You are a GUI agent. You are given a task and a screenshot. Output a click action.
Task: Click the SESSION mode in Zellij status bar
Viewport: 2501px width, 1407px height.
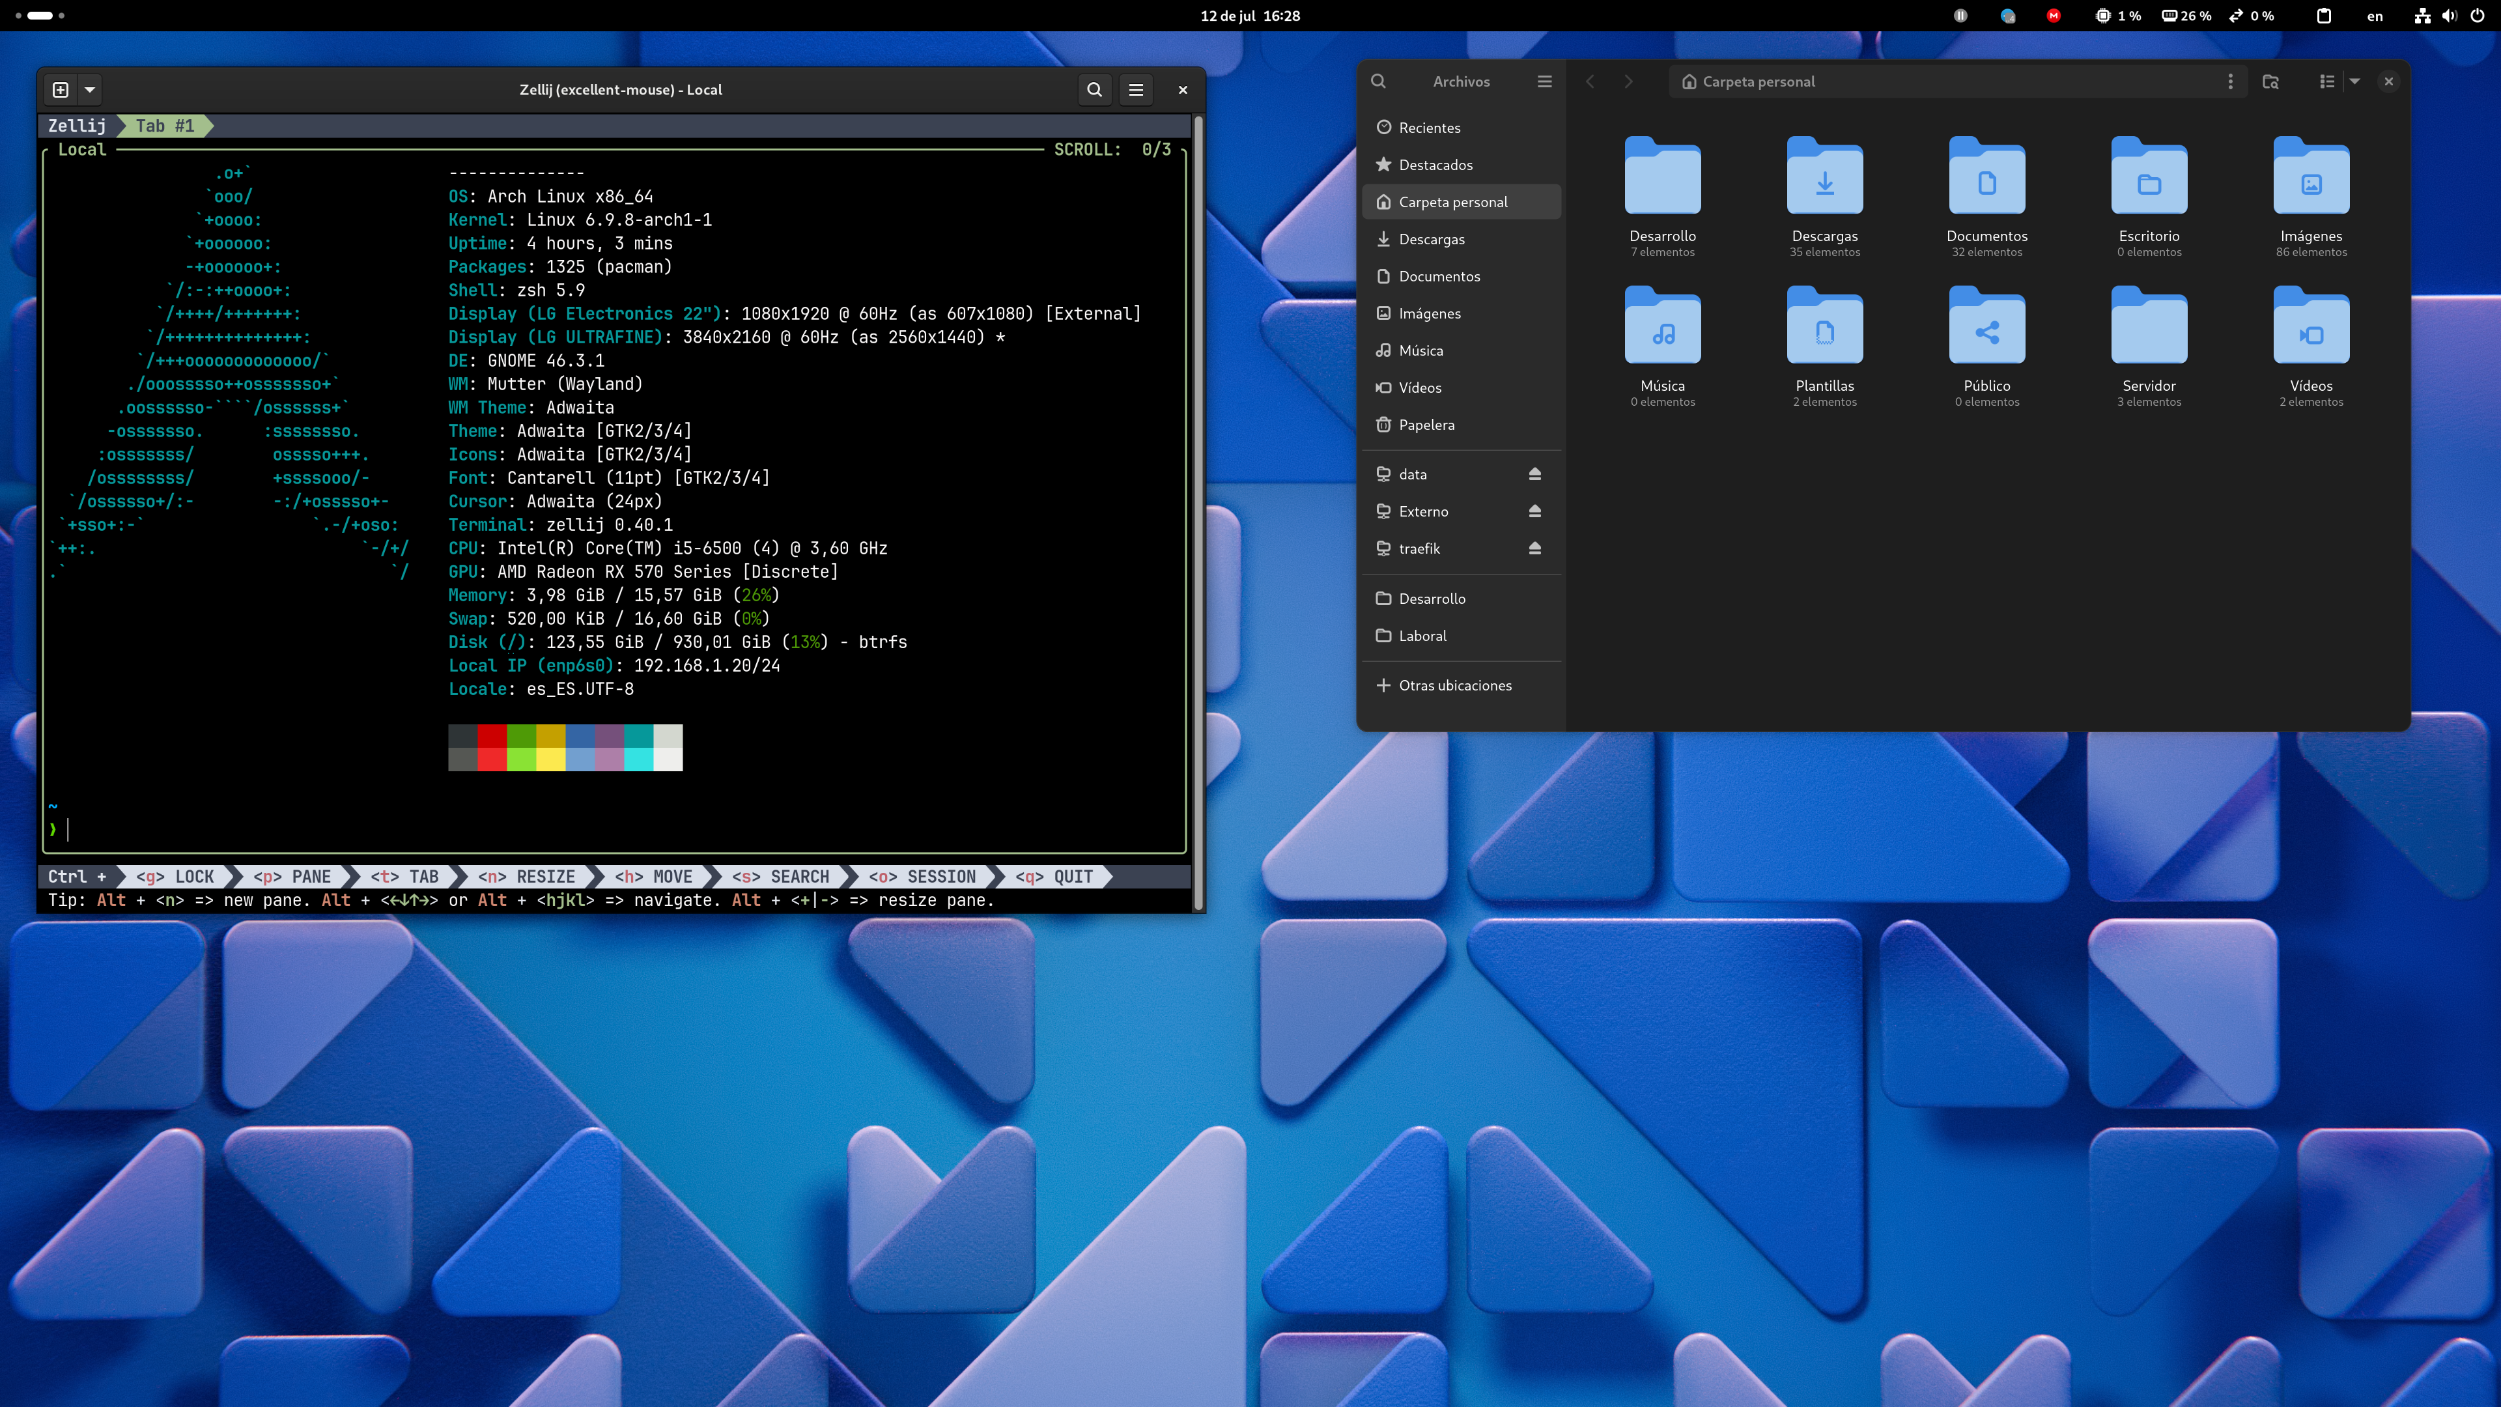click(x=922, y=877)
